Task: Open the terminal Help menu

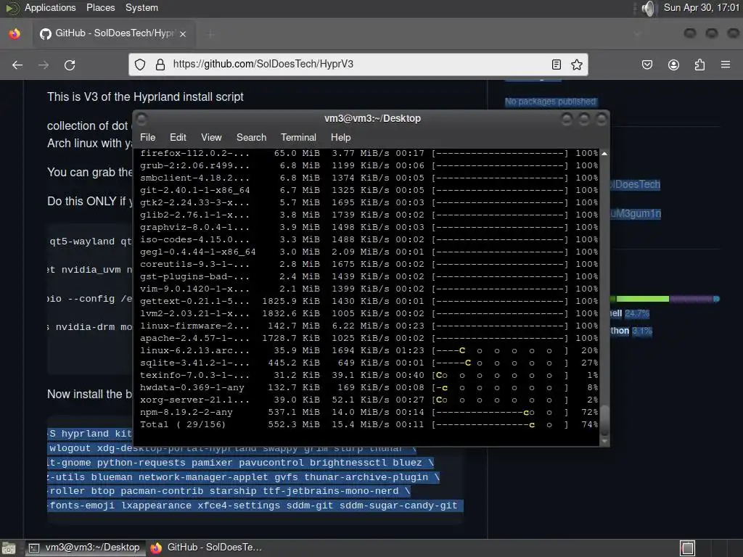Action: pos(341,137)
